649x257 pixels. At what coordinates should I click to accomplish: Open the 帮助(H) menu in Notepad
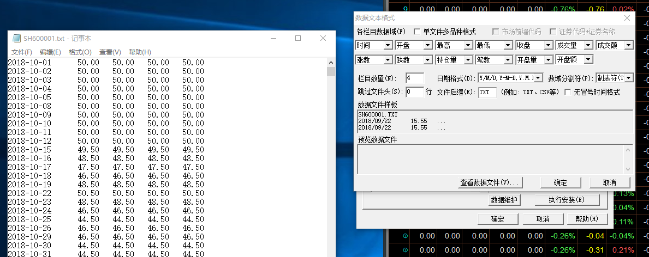pyautogui.click(x=140, y=52)
